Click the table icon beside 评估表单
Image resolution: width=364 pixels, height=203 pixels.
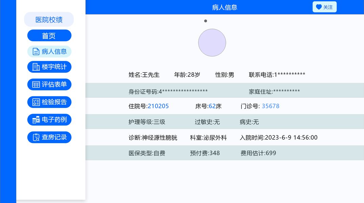36,85
